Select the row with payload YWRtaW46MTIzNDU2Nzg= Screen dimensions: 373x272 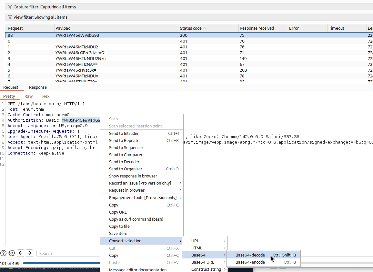point(189,58)
